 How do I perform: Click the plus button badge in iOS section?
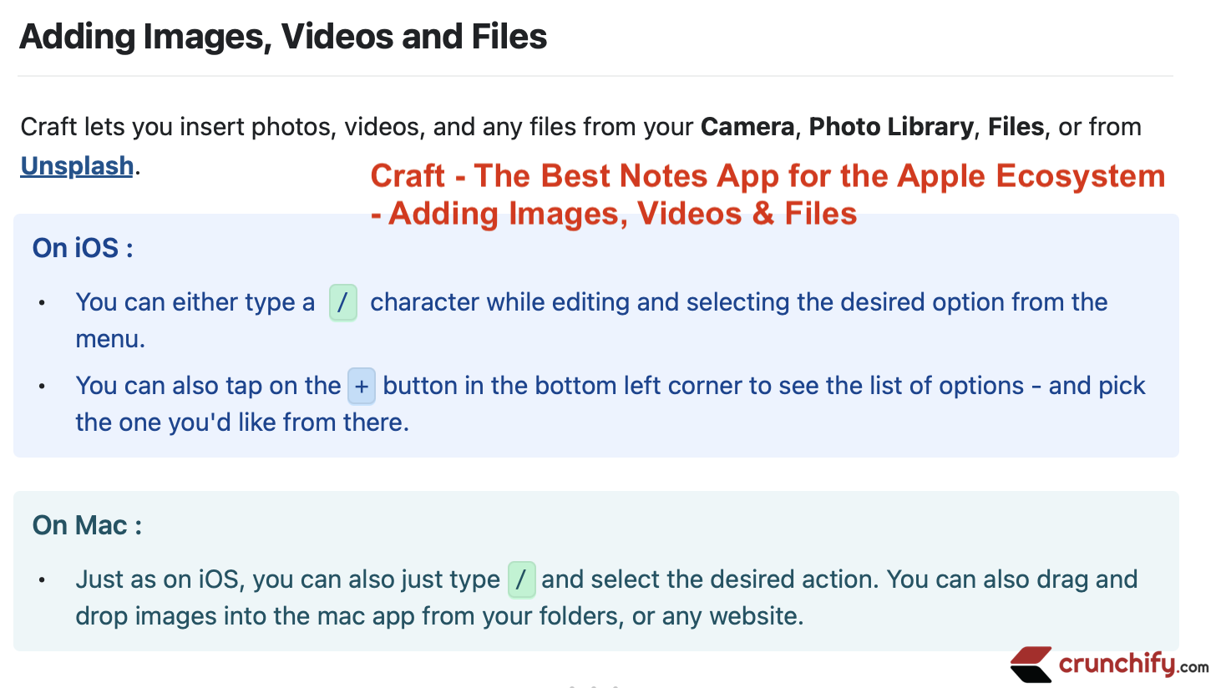pos(362,386)
